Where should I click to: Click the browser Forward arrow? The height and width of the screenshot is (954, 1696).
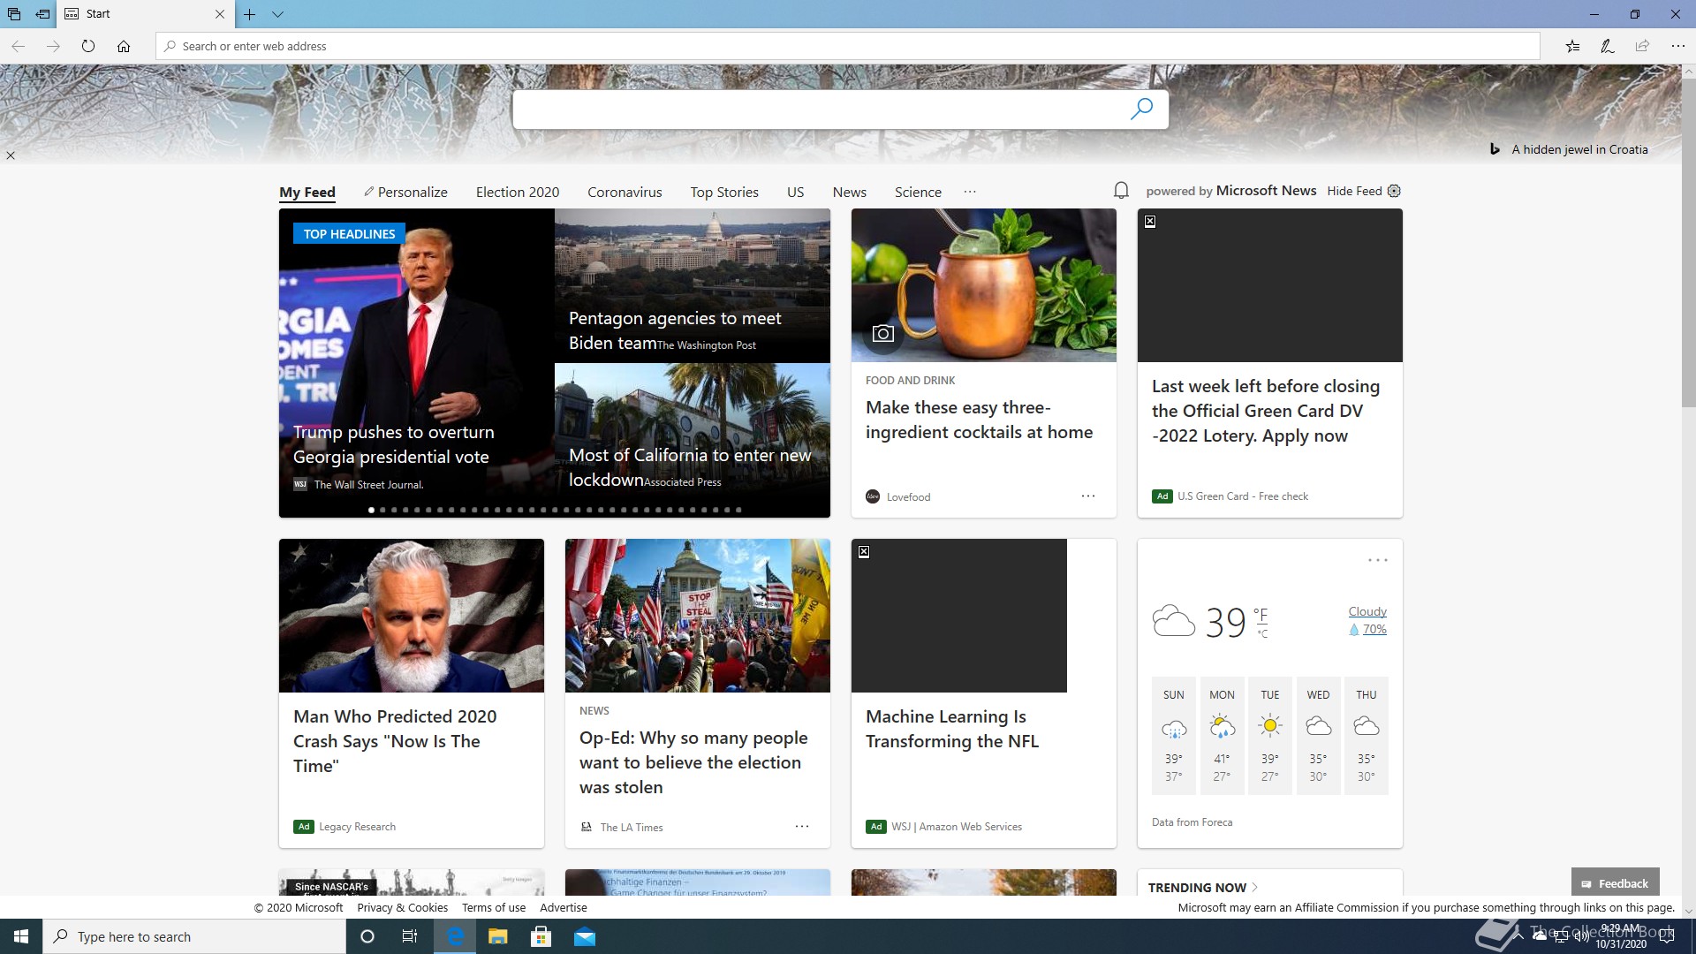pyautogui.click(x=53, y=46)
